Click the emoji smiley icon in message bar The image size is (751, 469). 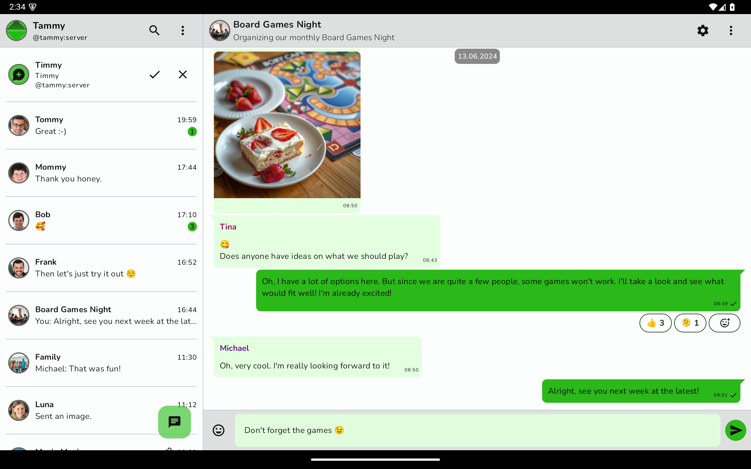click(219, 429)
